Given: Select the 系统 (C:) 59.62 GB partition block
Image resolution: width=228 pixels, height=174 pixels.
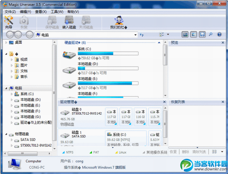Looking at the screenshot, I should point(126,138).
